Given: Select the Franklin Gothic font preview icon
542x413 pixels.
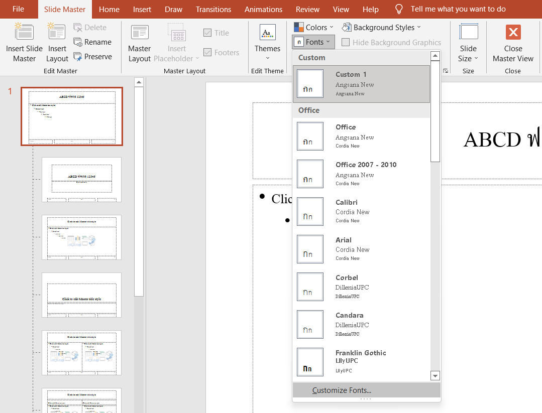Looking at the screenshot, I should [310, 362].
